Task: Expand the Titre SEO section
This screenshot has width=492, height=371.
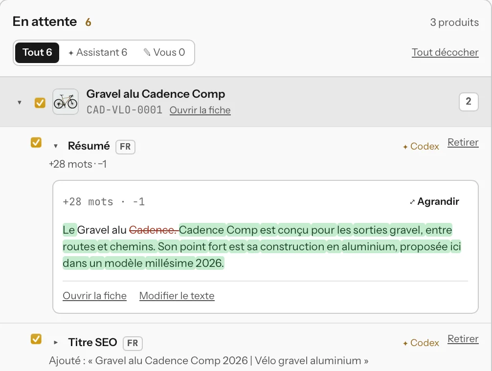Action: pos(56,343)
